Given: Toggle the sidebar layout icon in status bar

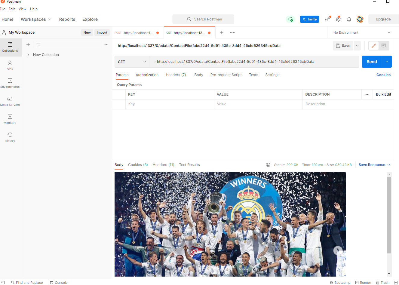Looking at the screenshot, I should 3,283.
